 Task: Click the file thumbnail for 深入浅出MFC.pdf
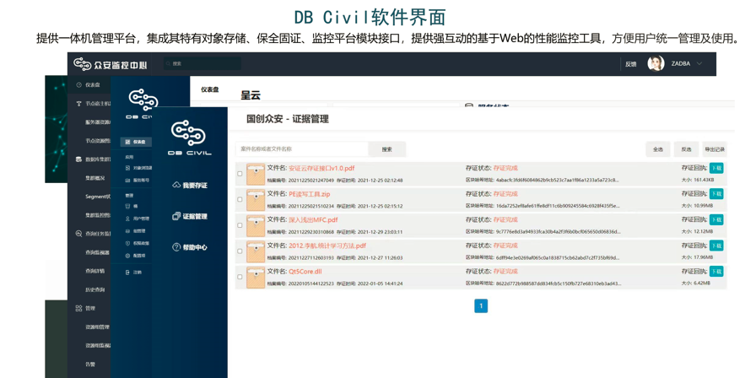[256, 225]
